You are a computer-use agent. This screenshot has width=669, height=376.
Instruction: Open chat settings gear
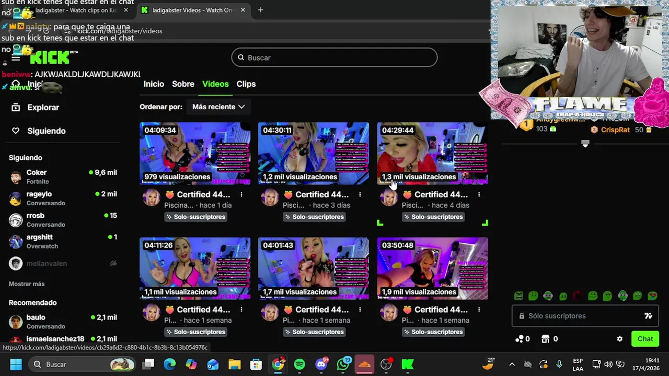[619, 339]
